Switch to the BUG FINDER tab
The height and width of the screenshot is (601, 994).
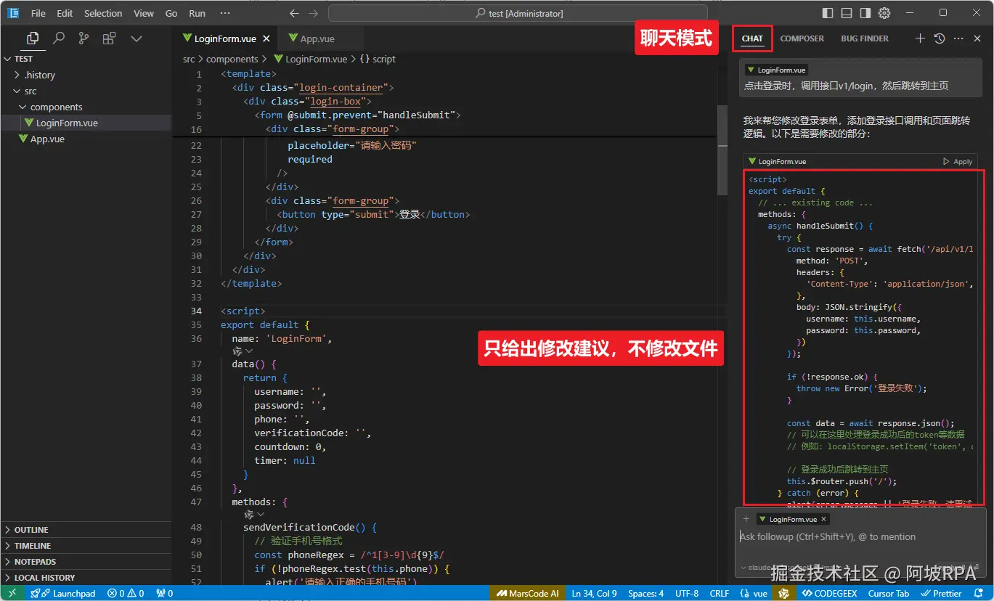[x=865, y=38]
